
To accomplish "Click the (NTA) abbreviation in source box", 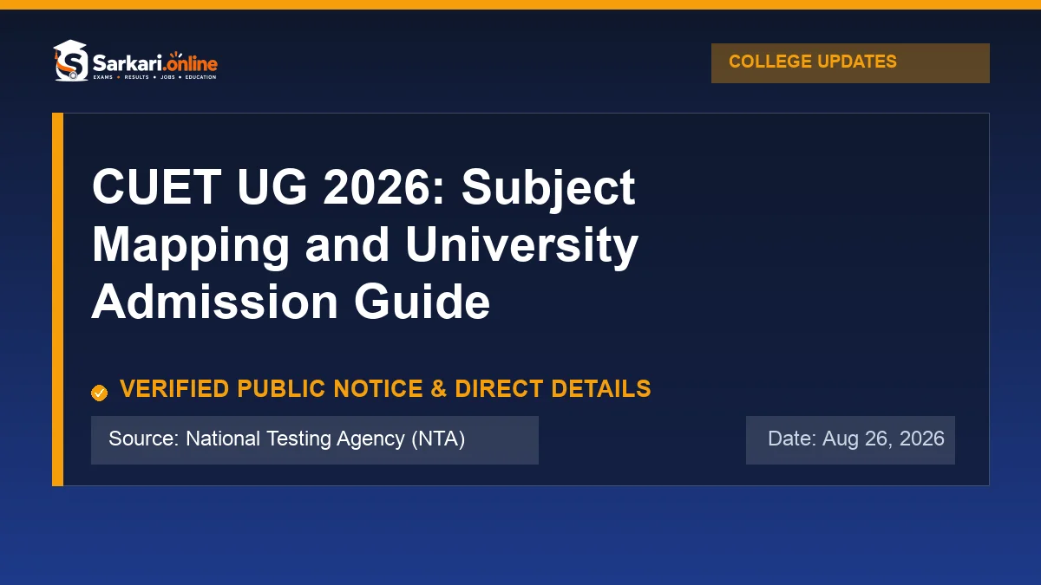I will 438,439.
